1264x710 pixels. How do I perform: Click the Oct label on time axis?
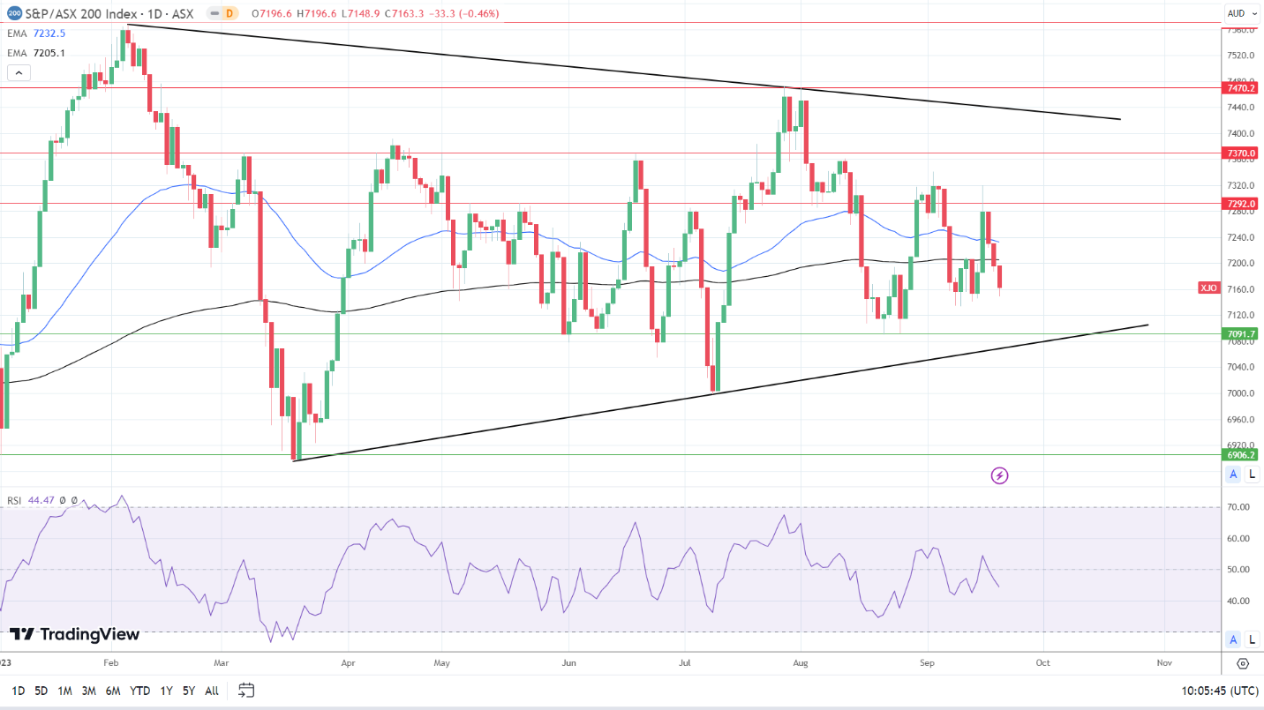[x=1042, y=661]
